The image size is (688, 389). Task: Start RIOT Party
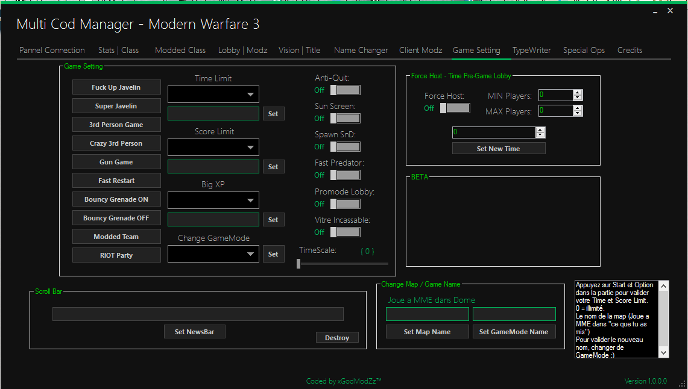116,255
